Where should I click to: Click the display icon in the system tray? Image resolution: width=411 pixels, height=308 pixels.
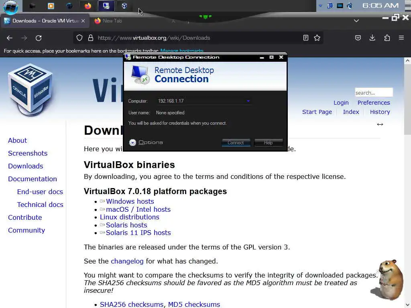[340, 6]
